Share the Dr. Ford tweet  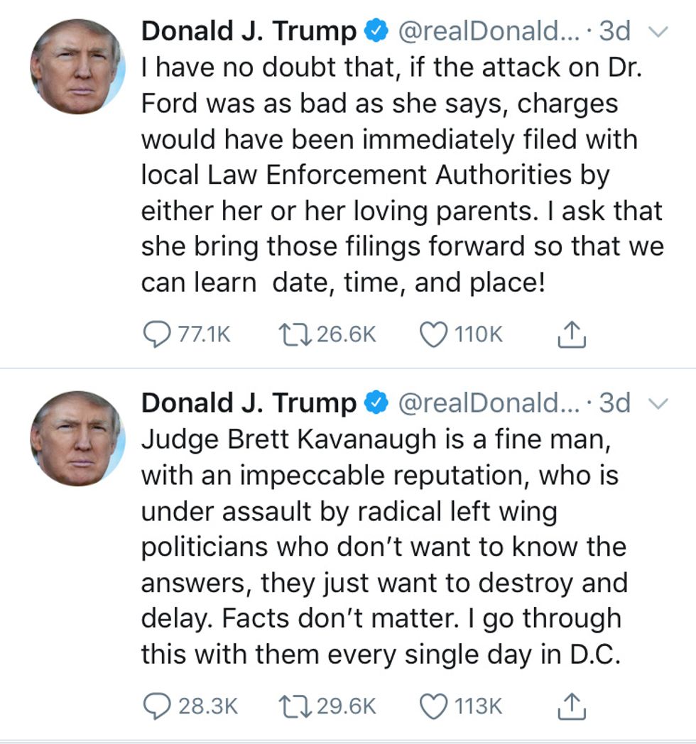pos(571,334)
